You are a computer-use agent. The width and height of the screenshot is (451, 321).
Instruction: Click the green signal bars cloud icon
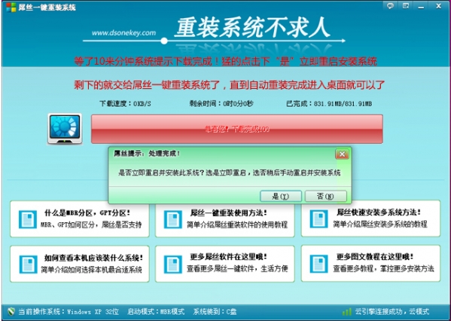click(347, 312)
